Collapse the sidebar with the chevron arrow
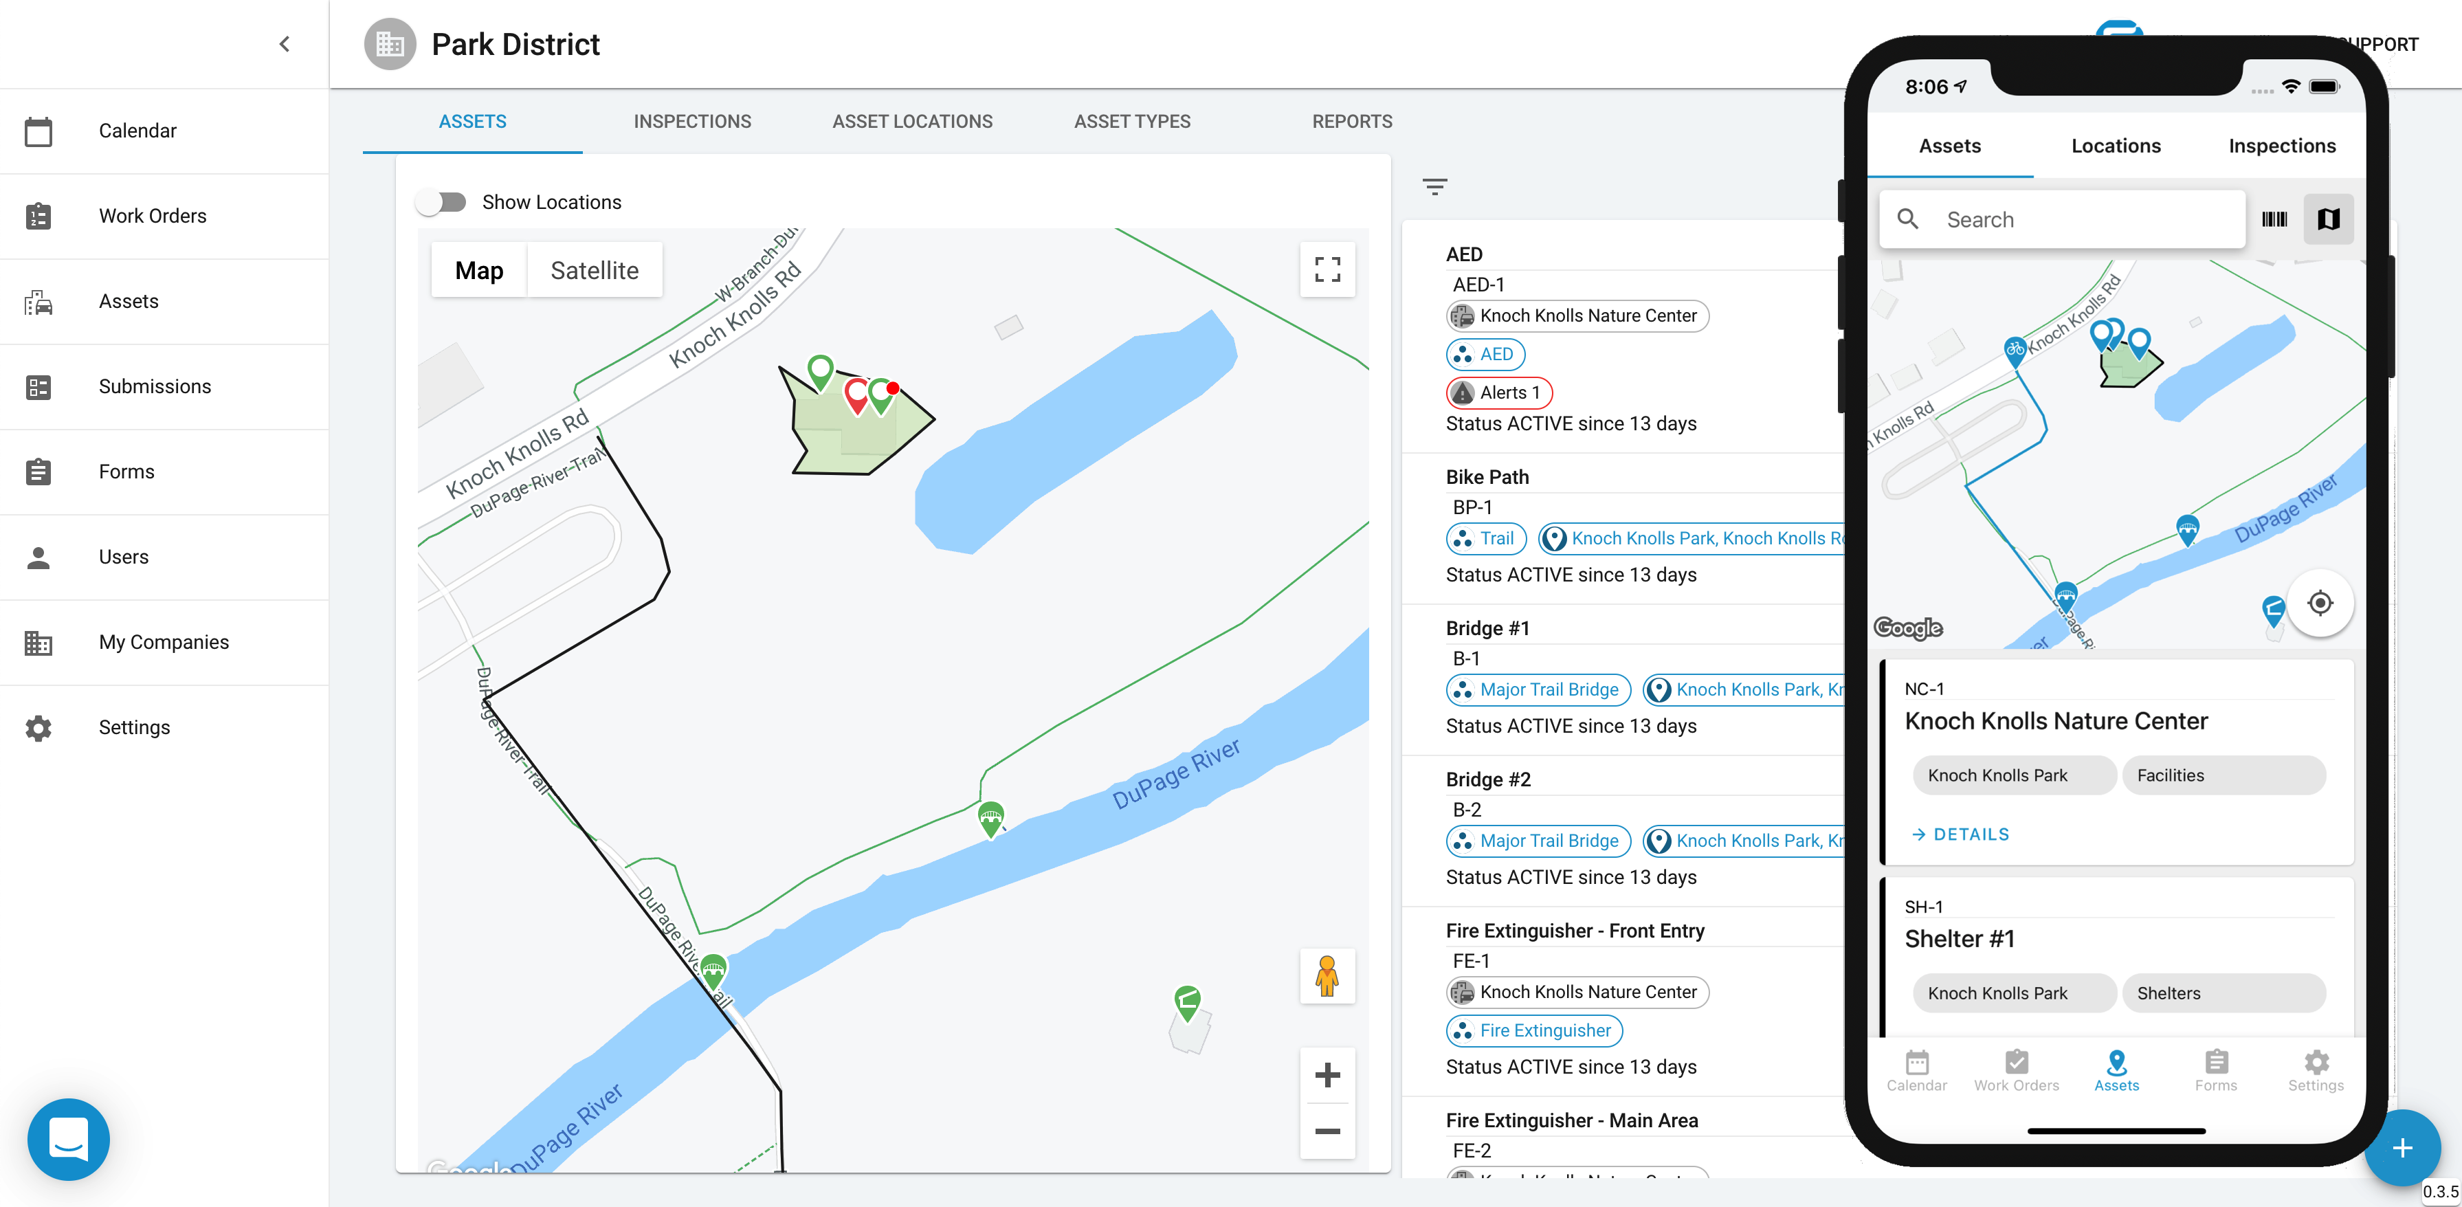This screenshot has width=2462, height=1207. click(x=284, y=44)
